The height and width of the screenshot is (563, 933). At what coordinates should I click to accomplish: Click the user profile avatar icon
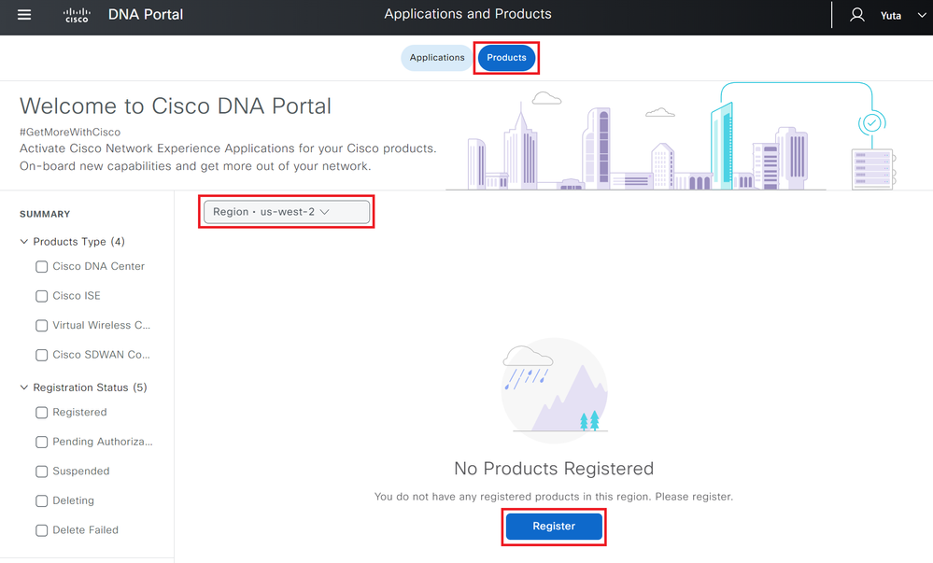point(856,15)
